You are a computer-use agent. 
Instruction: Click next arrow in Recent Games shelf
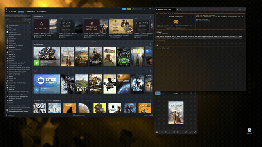(150, 44)
